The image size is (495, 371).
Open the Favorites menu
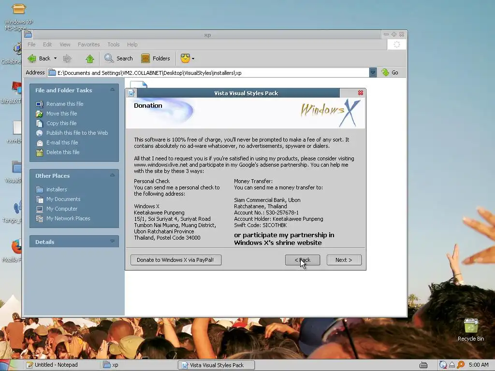89,44
